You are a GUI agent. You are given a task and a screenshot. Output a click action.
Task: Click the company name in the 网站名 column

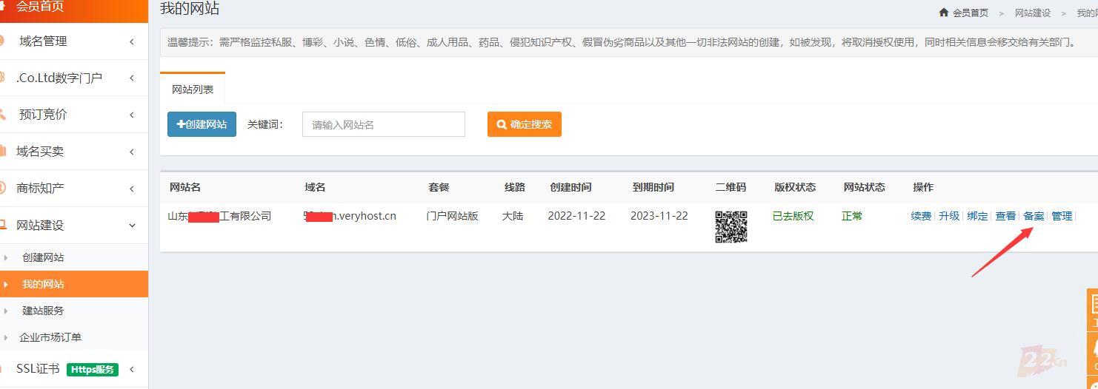click(x=220, y=216)
